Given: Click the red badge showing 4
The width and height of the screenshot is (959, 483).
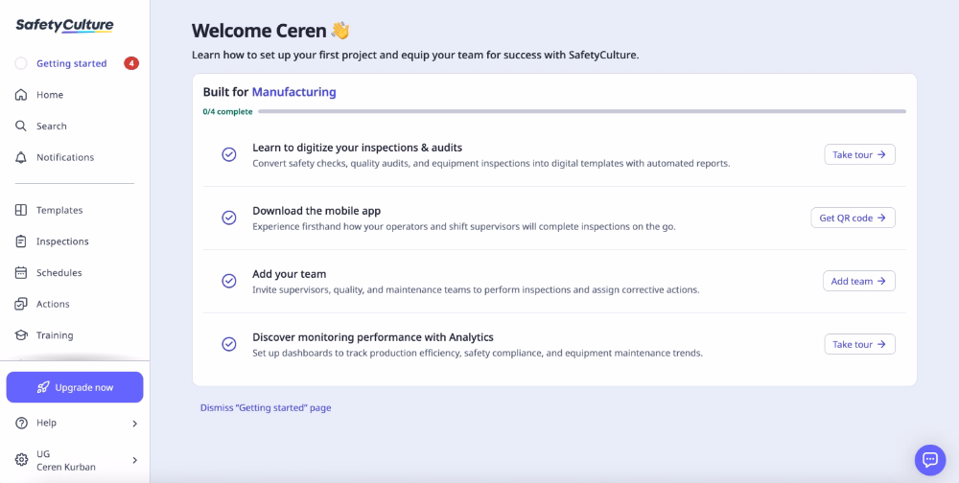Looking at the screenshot, I should [x=131, y=63].
